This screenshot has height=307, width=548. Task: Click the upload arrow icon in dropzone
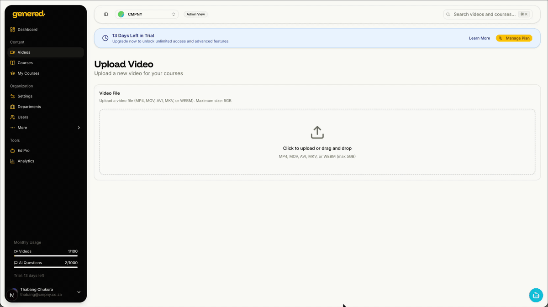(317, 133)
